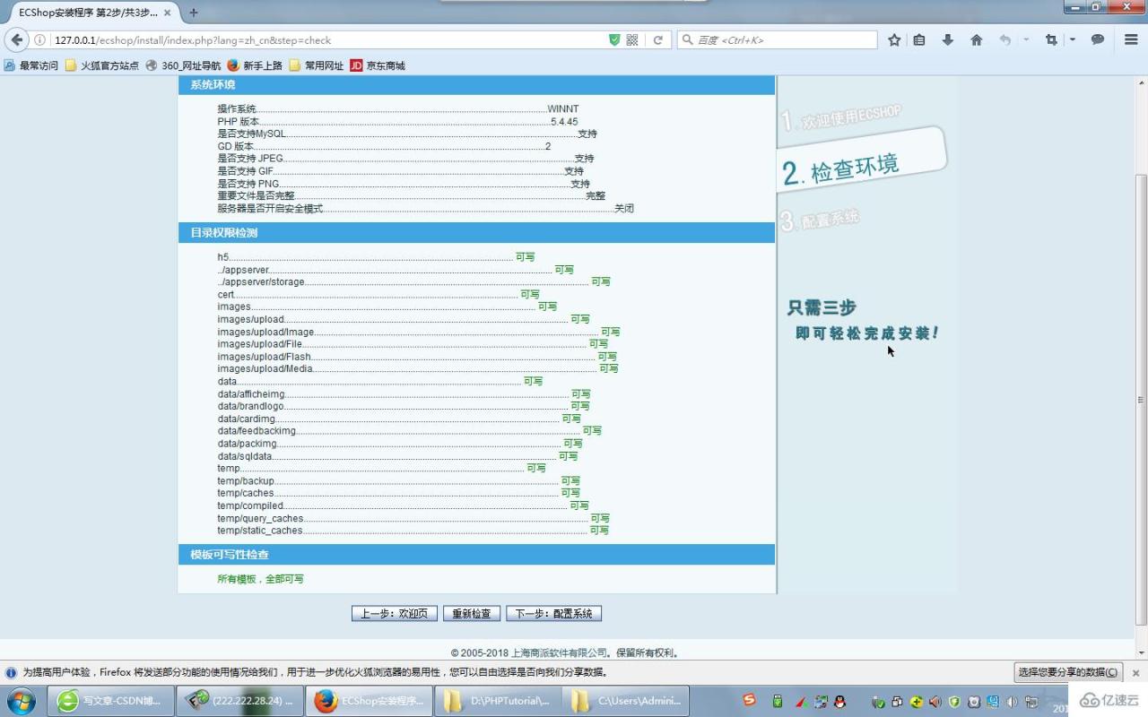
Task: Show bookmarks list icon in toolbar
Action: [919, 40]
